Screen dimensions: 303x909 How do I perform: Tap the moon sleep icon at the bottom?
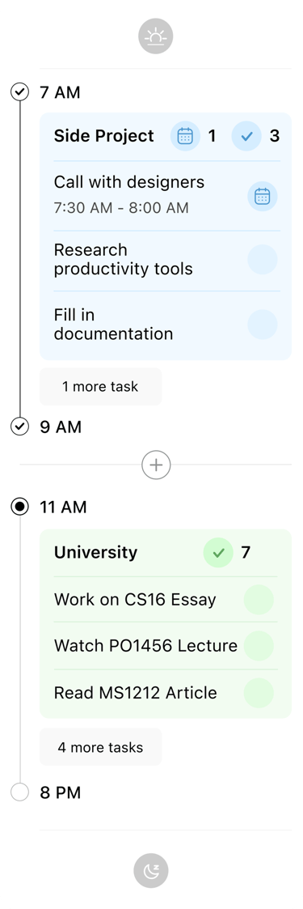(151, 870)
